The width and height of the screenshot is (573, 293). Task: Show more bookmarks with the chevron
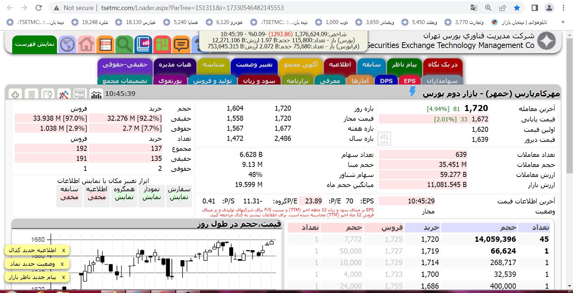point(563,22)
